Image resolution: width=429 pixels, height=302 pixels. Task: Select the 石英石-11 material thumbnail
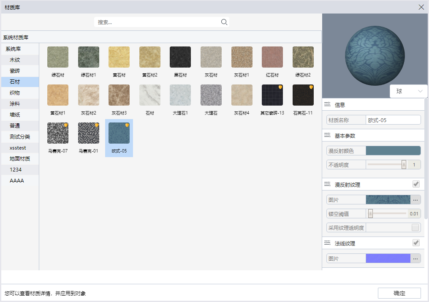click(x=303, y=95)
